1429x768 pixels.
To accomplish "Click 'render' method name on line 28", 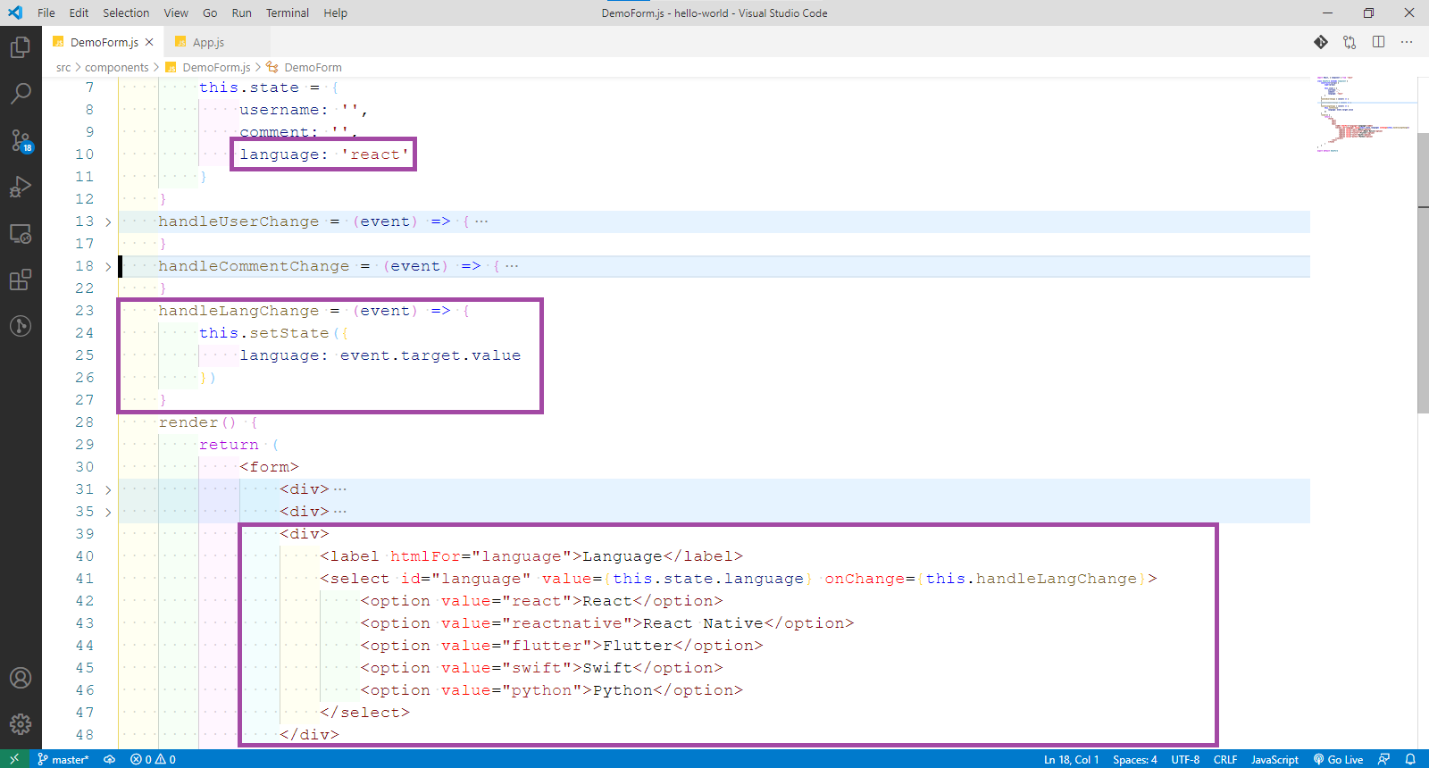I will 188,422.
